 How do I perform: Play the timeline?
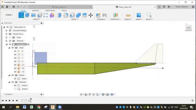(9, 101)
